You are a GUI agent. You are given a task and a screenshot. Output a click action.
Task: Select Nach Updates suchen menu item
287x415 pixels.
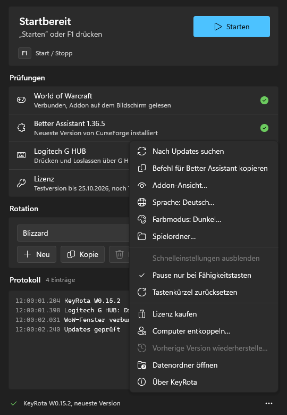[204, 152]
